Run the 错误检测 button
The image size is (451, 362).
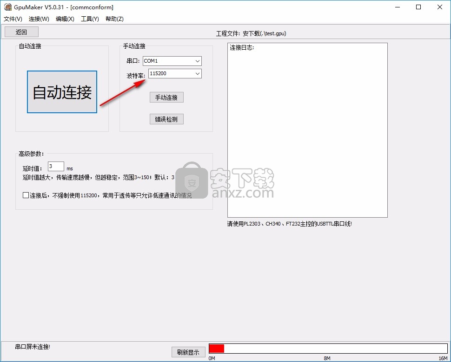[166, 119]
